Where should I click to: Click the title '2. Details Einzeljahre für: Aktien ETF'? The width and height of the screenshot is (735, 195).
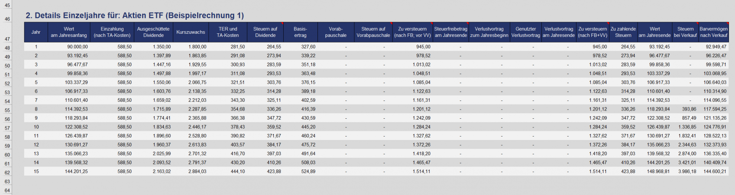point(134,16)
